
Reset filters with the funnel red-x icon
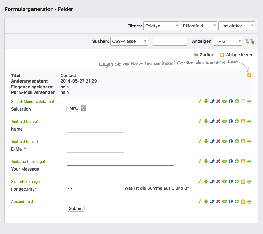pyautogui.click(x=252, y=42)
